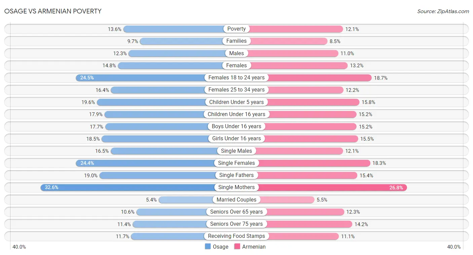Select the Single Mothers category label
The width and height of the screenshot is (473, 255).
point(236,187)
